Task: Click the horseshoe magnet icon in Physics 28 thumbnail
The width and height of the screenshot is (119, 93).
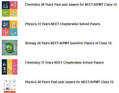Action: 15,89
